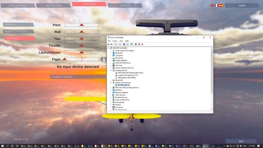This screenshot has width=263, height=148.
Task: Click the Portable Devices label
Action: [x=121, y=97]
